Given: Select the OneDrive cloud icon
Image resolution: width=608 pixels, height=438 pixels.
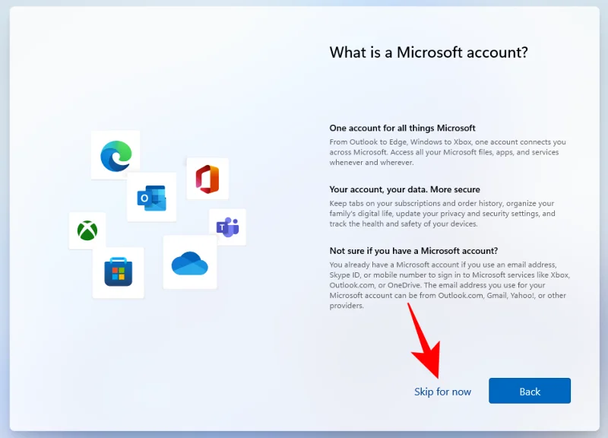Looking at the screenshot, I should [x=189, y=264].
